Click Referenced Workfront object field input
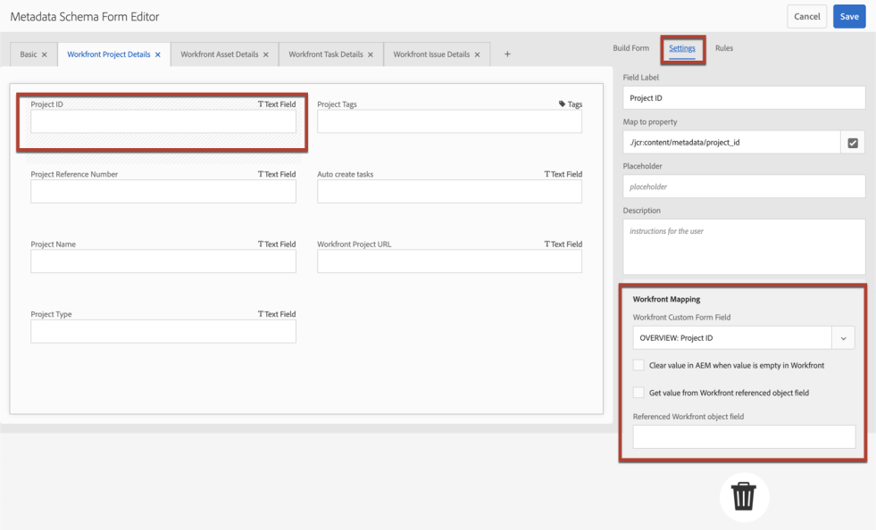 point(744,436)
